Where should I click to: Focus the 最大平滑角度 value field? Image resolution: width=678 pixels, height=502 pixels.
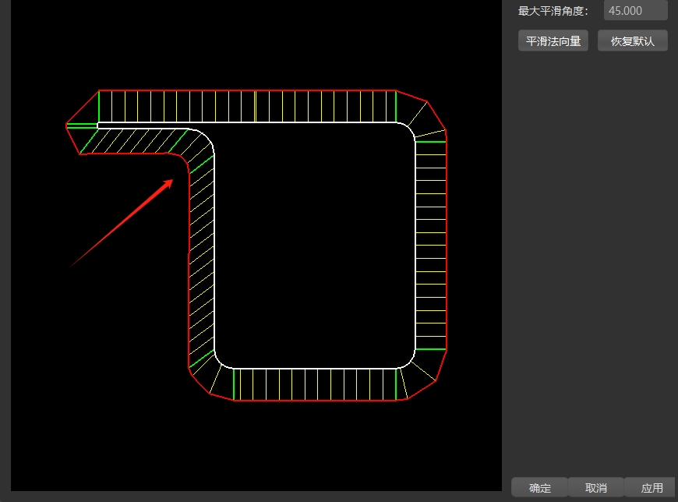tap(636, 10)
